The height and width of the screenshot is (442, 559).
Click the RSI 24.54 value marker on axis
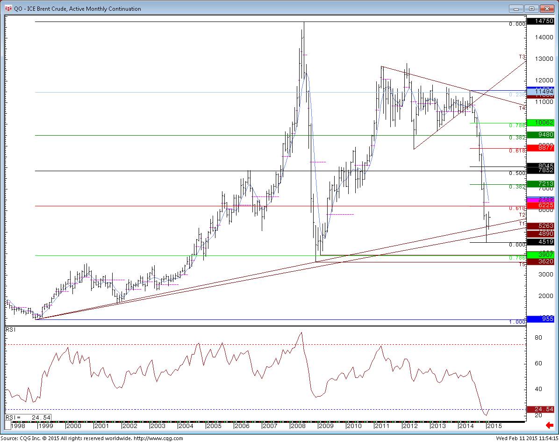[x=540, y=409]
